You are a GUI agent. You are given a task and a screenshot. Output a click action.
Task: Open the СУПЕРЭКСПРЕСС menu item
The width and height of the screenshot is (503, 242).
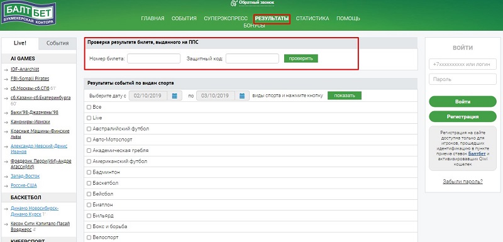[x=226, y=19]
